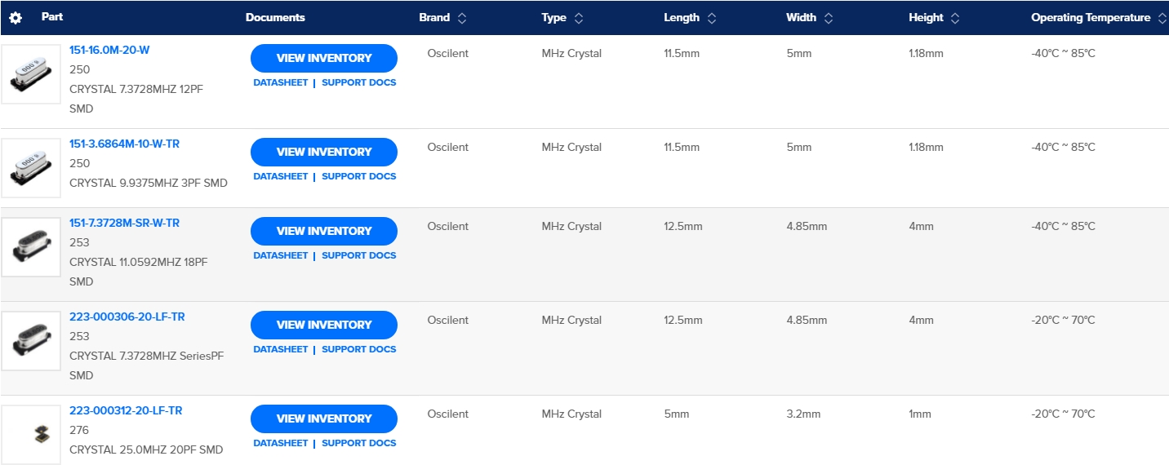
Task: Open support docs for 151-7.3728M-SR-W-TR
Action: coord(358,255)
